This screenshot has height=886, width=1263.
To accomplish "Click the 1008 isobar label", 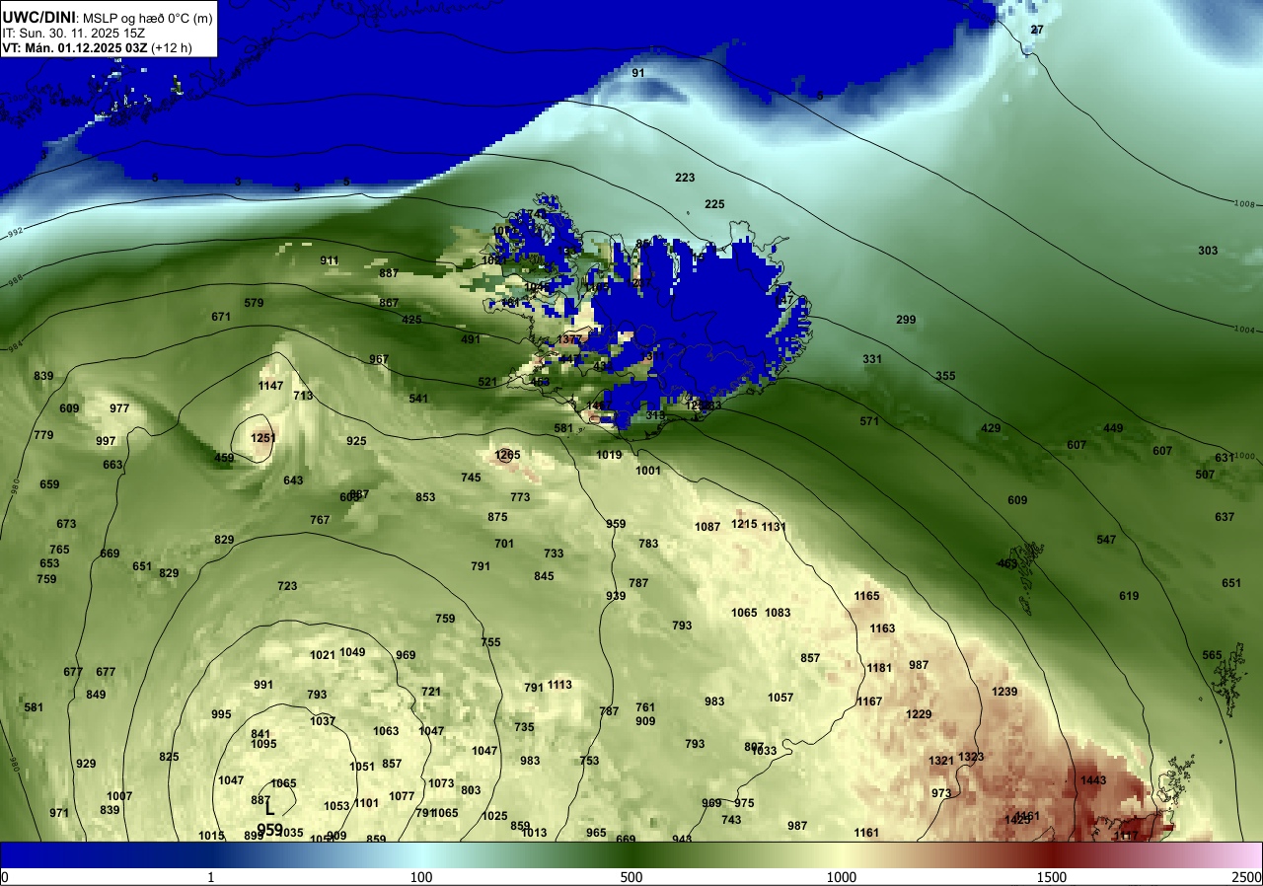I will (x=1245, y=204).
